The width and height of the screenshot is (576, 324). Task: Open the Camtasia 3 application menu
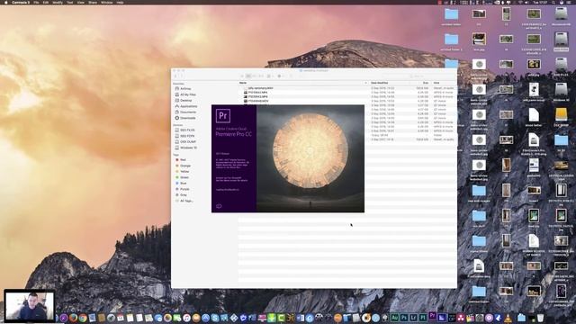coord(21,2)
